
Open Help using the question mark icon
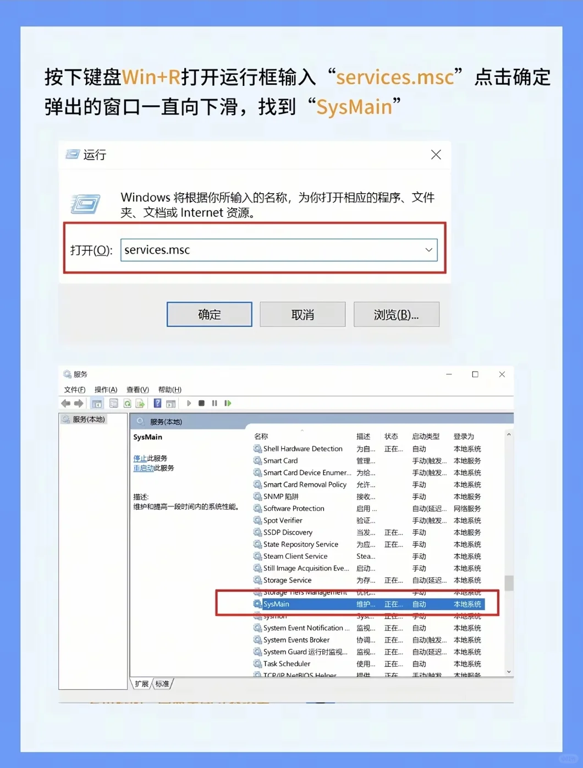coord(158,403)
